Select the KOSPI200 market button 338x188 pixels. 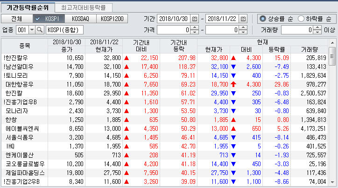[x=113, y=19]
